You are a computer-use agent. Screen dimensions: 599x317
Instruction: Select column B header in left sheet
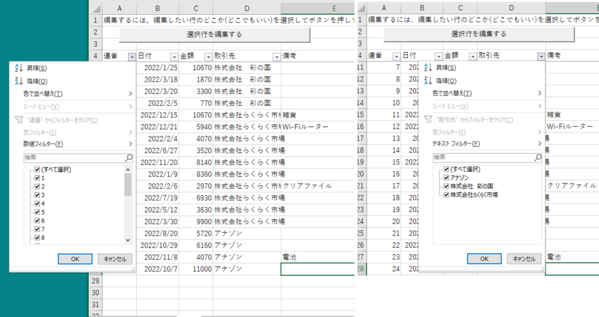tap(158, 8)
